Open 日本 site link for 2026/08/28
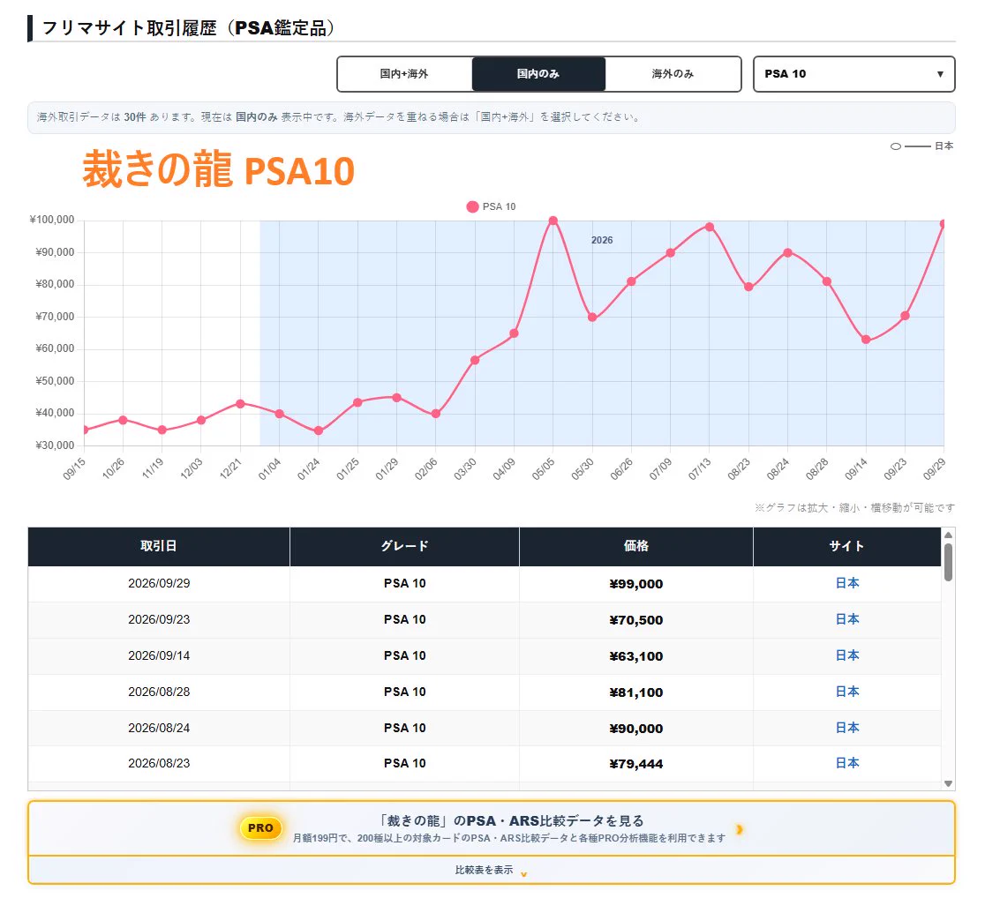Image resolution: width=985 pixels, height=898 pixels. click(846, 692)
